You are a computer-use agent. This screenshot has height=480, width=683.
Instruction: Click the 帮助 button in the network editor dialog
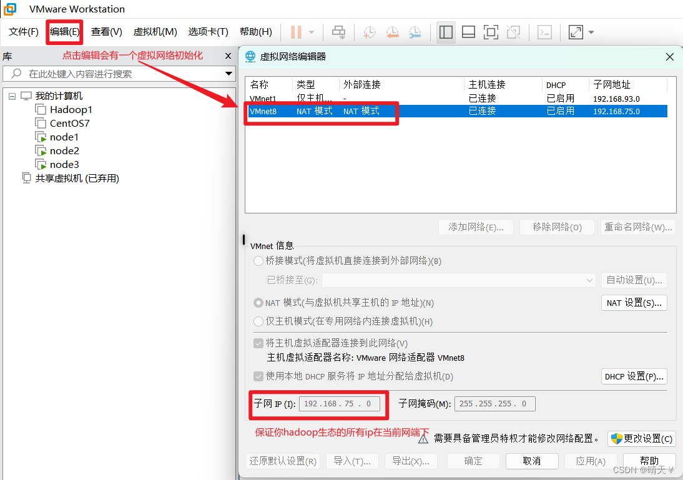pos(649,461)
